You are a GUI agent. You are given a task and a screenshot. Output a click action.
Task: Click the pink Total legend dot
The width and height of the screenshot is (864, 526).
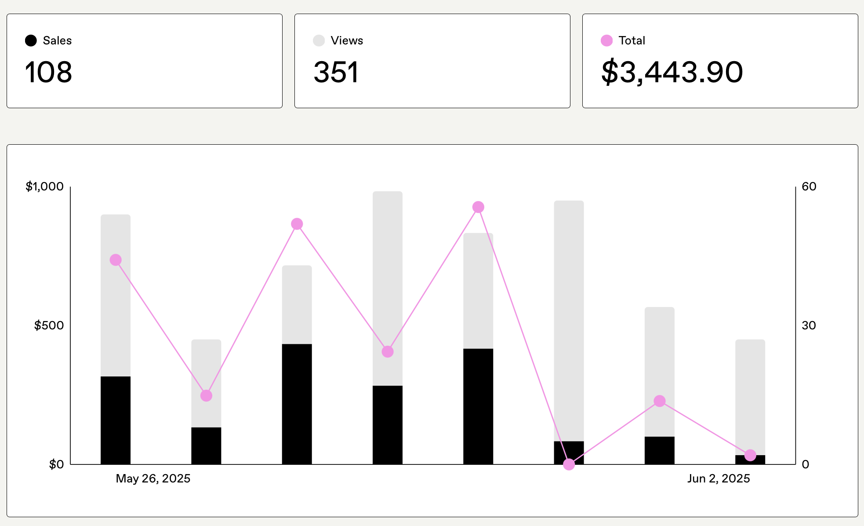point(606,40)
